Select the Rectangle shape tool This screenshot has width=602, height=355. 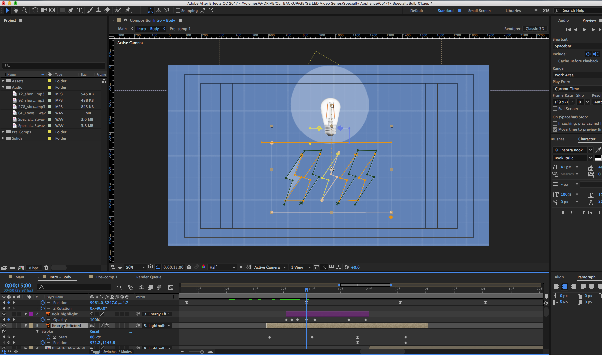coord(62,10)
